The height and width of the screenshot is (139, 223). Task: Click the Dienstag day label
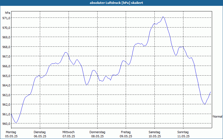[x=40, y=132]
